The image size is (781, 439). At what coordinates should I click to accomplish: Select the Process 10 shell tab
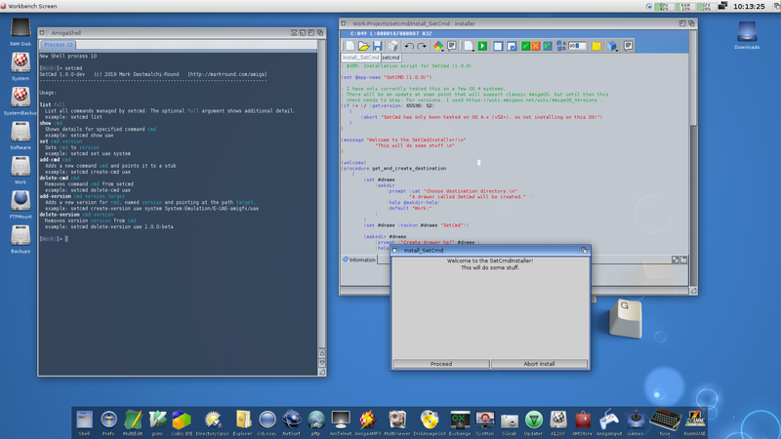(58, 45)
